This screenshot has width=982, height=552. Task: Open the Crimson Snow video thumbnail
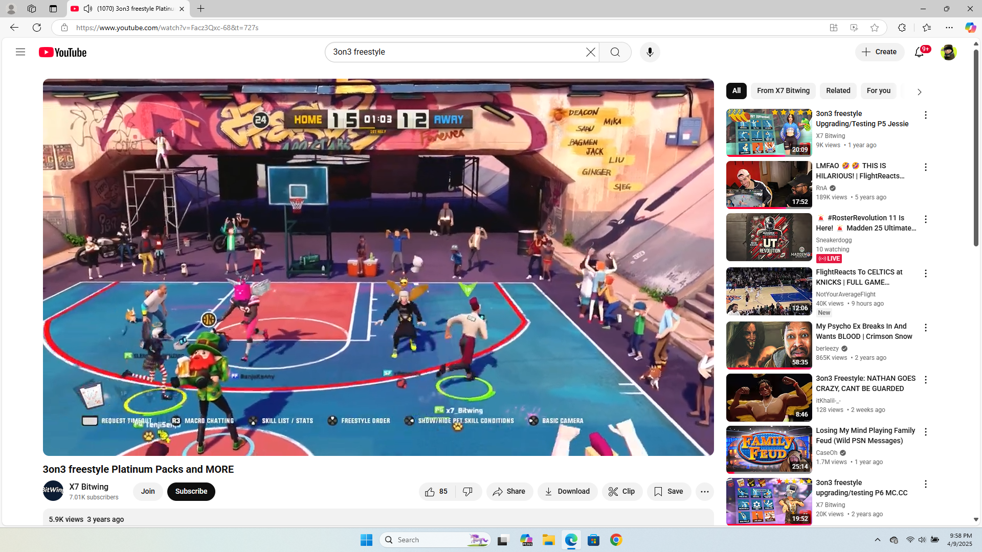pyautogui.click(x=769, y=345)
